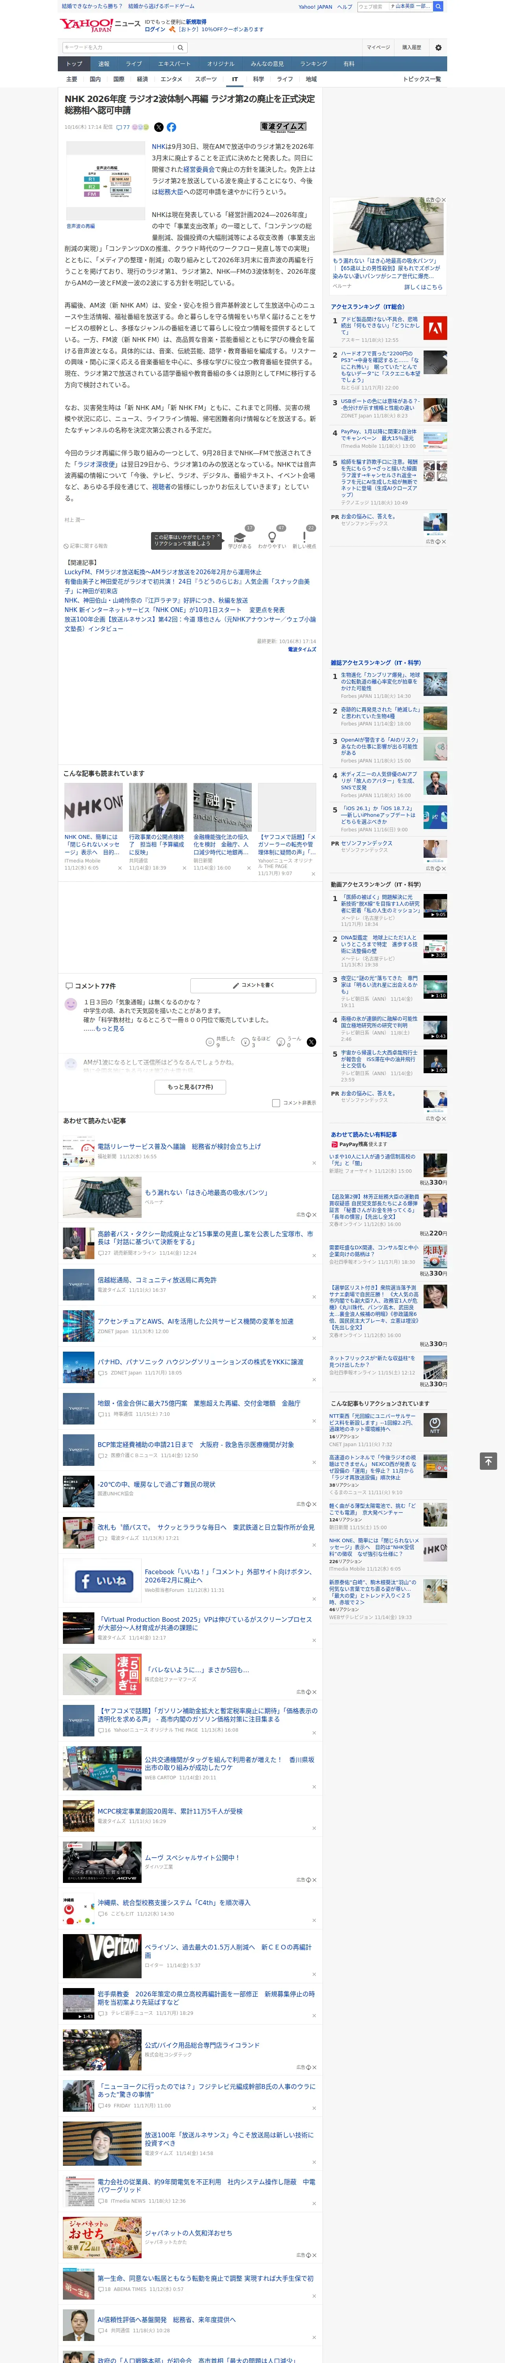Share the article on Facebook
Viewport: 505px width, 2363px height.
tap(171, 128)
